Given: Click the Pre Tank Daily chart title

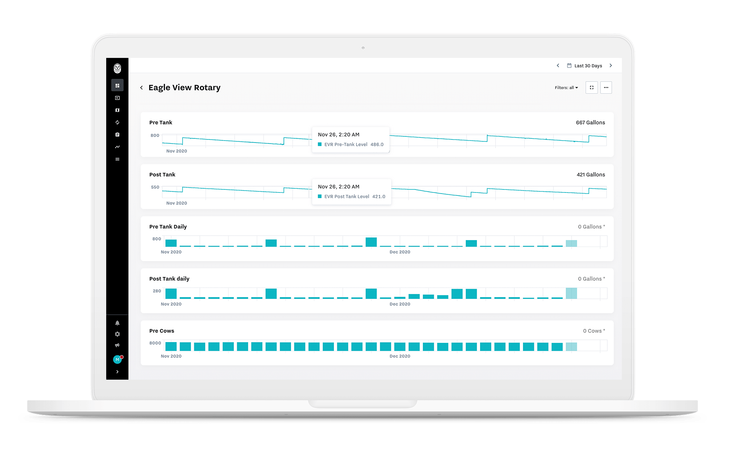Looking at the screenshot, I should point(168,227).
